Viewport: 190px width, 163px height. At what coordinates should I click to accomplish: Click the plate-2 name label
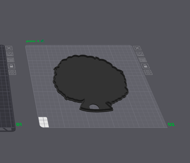[33, 41]
